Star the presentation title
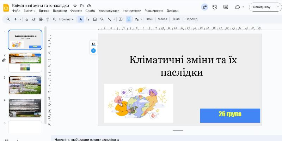The image size is (282, 141). pos(75,6)
